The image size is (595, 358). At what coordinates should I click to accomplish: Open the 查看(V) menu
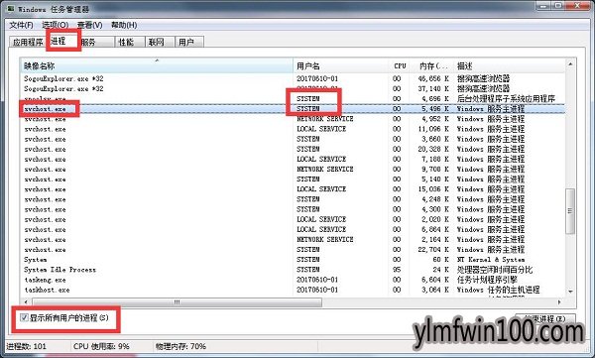[90, 25]
